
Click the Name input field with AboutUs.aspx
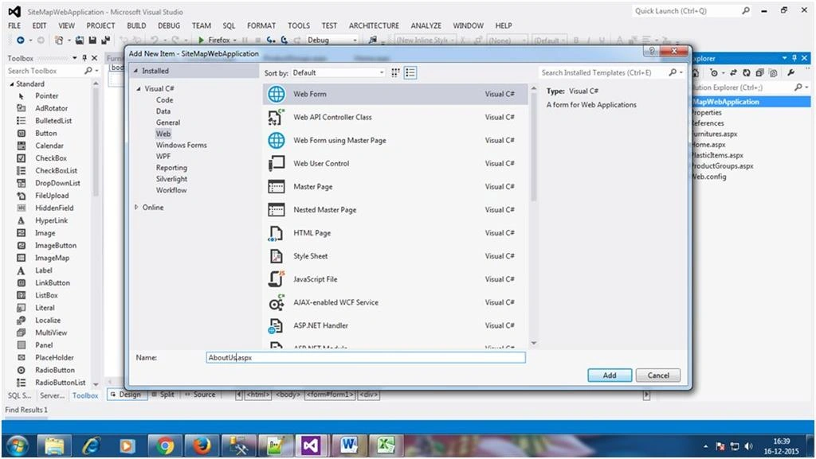coord(366,358)
